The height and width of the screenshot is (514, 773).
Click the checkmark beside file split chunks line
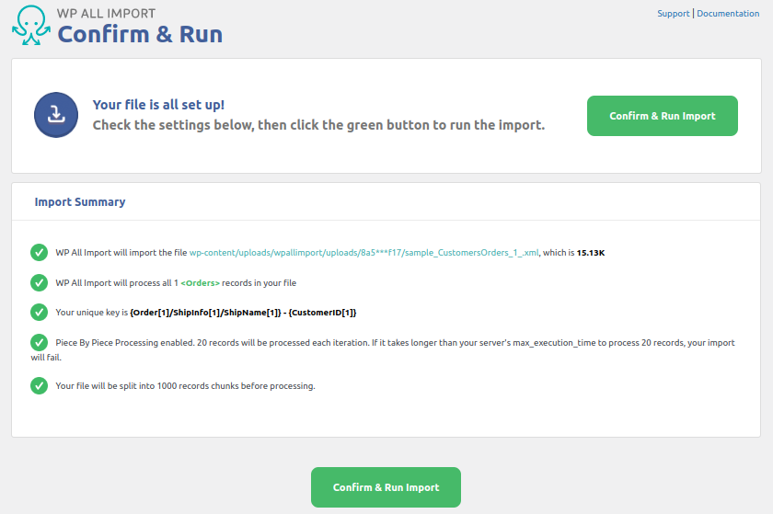click(39, 385)
